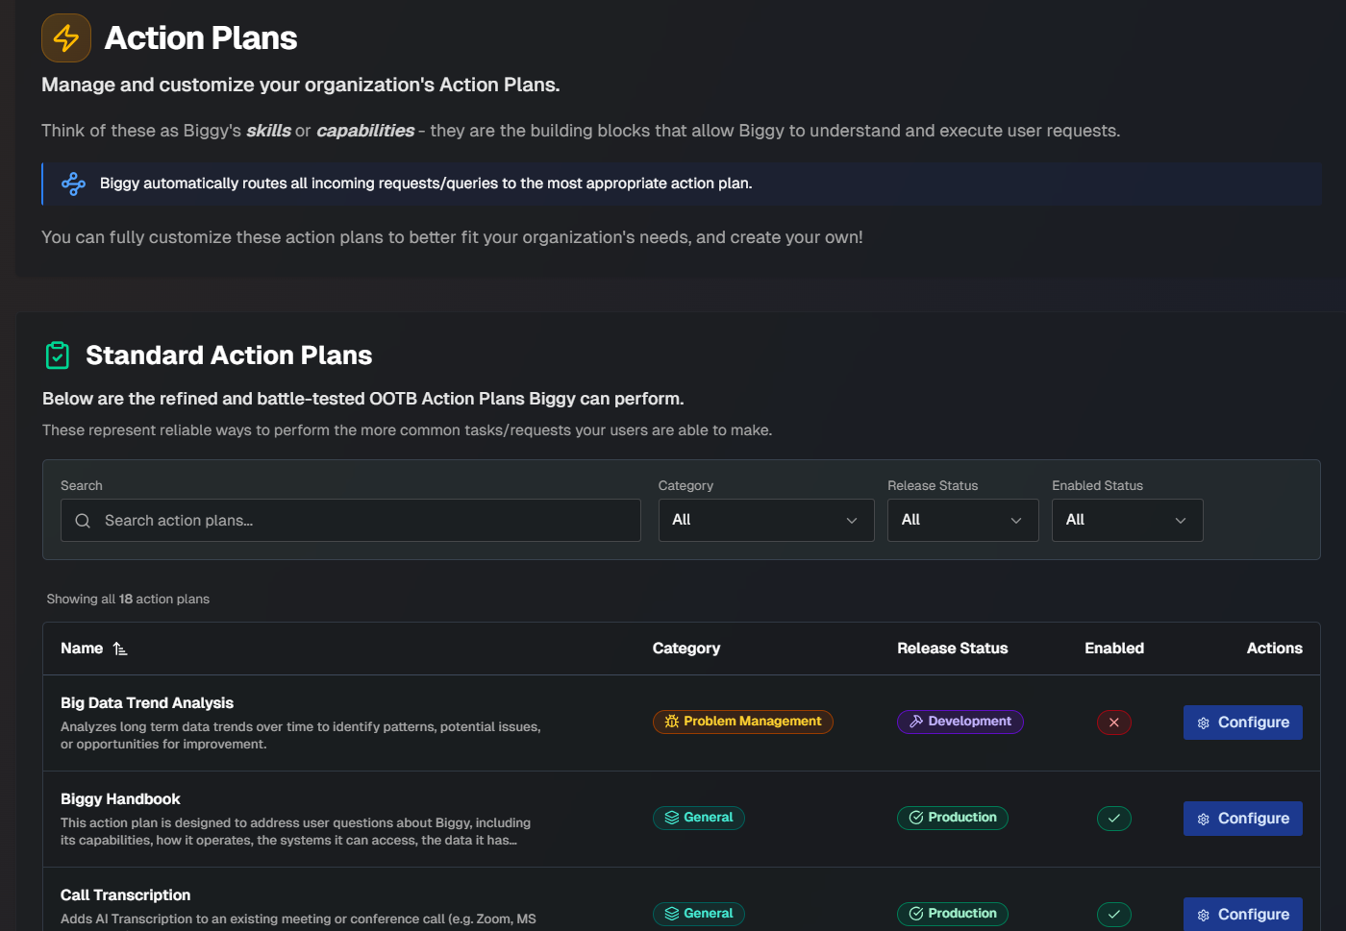1346x931 pixels.
Task: Click the lightning bolt Action Plans icon
Action: coord(65,37)
